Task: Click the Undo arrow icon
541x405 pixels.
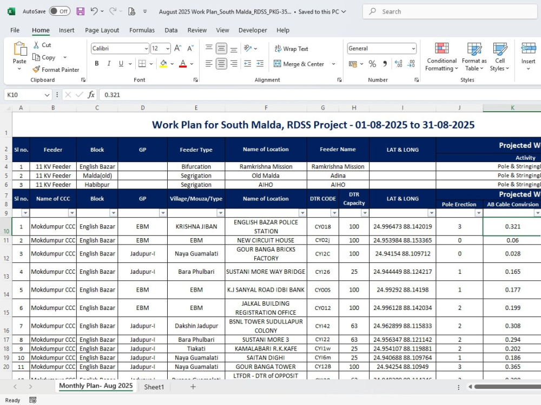Action: [94, 11]
